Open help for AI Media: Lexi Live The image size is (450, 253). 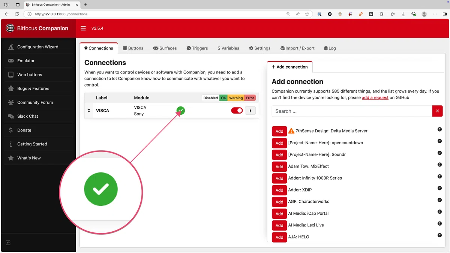(439, 224)
